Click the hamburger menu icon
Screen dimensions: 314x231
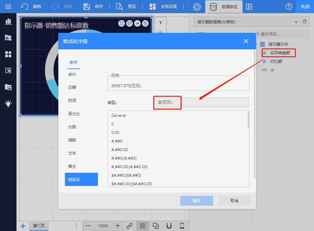(x=8, y=7)
